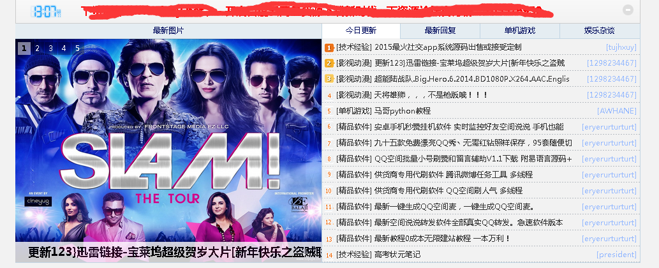View author [1298234467] on the 超能陆战队 post
Viewport: 659px width, 268px height.
tap(612, 79)
